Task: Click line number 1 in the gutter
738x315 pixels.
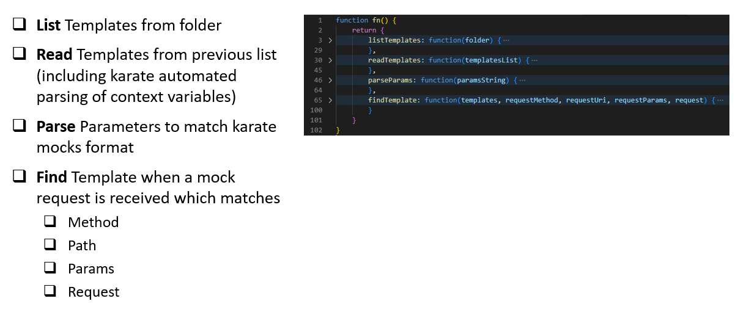Action: 320,20
